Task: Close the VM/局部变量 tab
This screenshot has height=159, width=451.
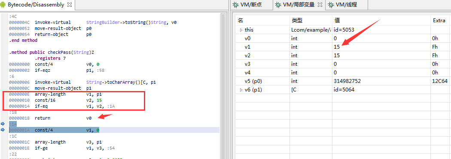Action: pos(320,5)
